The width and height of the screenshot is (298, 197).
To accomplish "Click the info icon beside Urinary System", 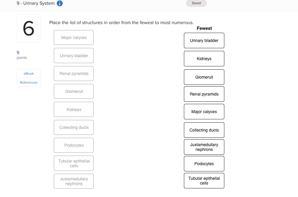I will click(x=60, y=3).
